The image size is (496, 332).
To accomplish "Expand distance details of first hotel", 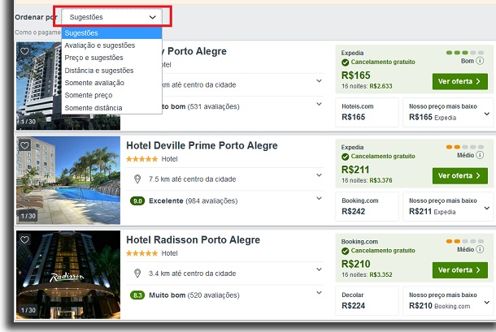I will [x=320, y=81].
